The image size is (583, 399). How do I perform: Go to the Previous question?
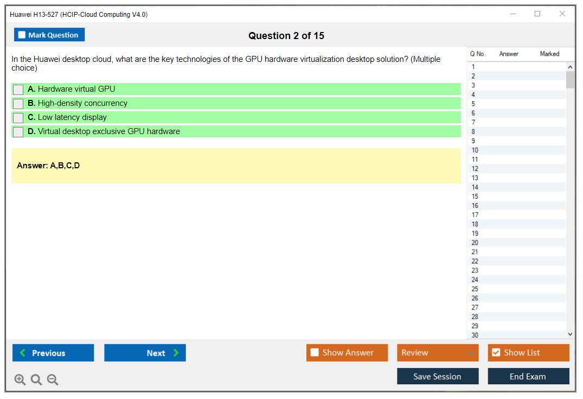pyautogui.click(x=53, y=353)
